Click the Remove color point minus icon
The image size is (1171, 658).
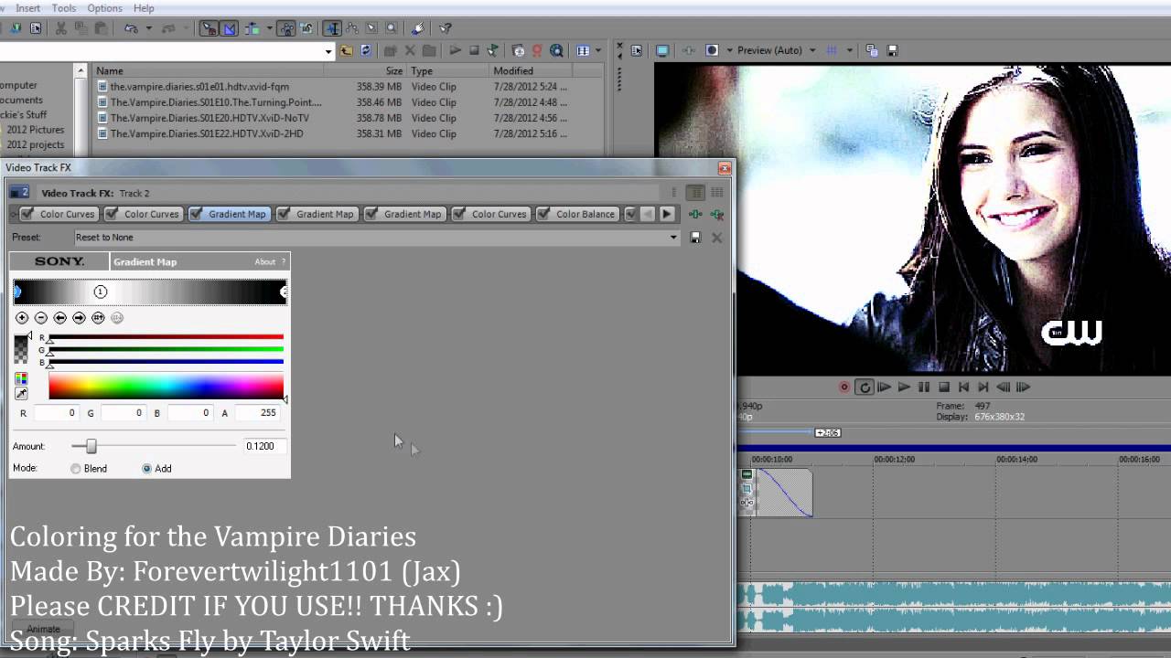41,318
